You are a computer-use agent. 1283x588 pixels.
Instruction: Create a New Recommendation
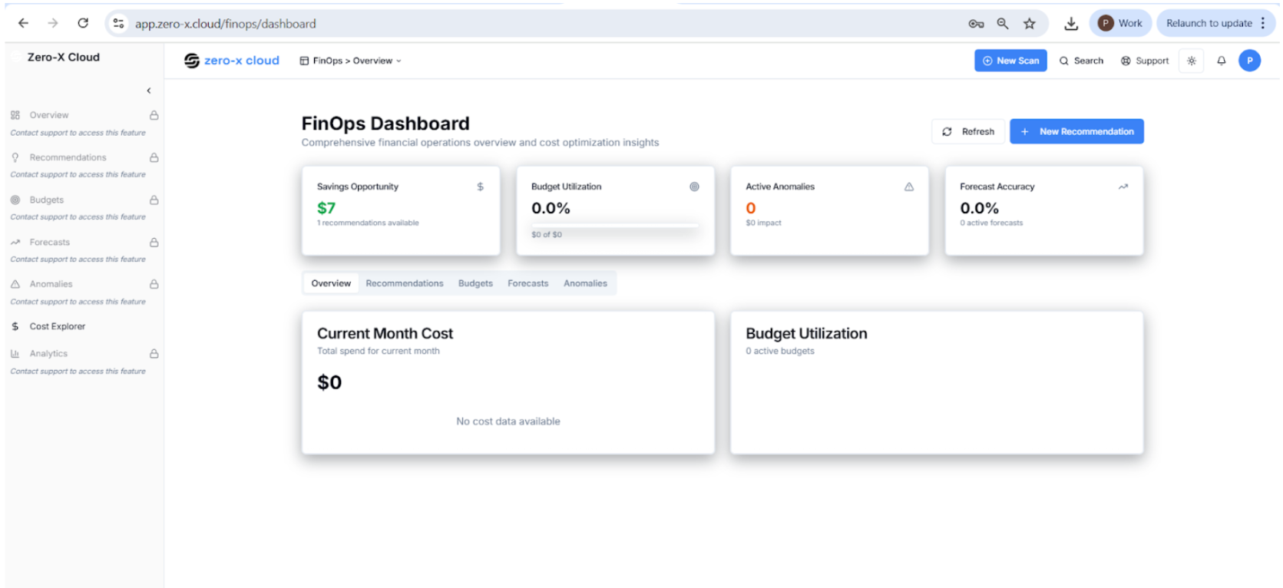[1076, 131]
